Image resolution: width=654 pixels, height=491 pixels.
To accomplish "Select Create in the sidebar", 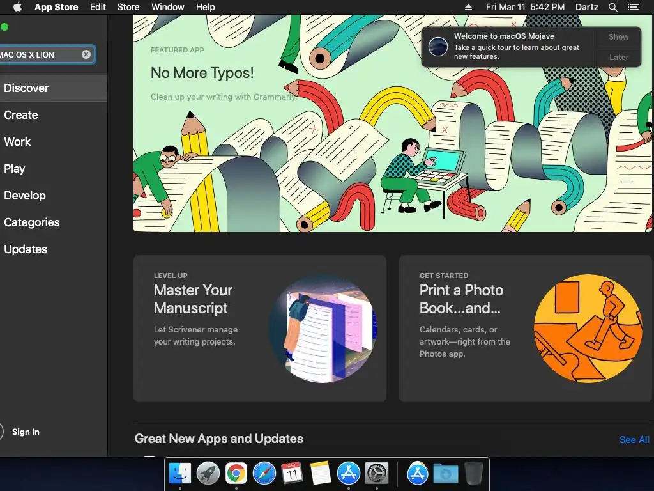I will (54, 115).
